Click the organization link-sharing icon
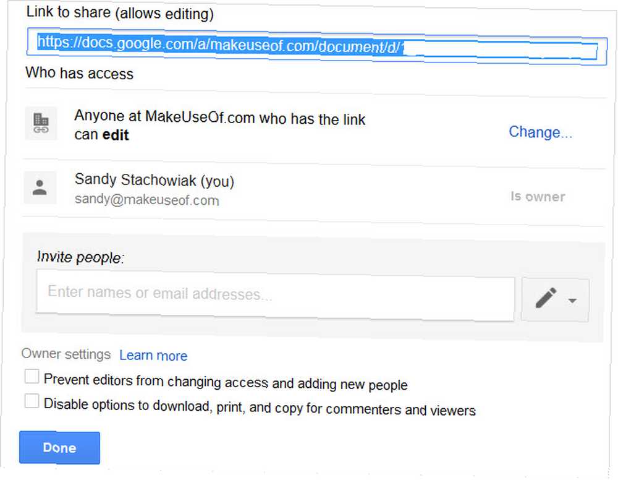This screenshot has width=618, height=480. pos(41,123)
